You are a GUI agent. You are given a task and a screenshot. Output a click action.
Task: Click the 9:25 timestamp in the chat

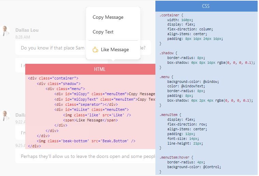coord(20,146)
